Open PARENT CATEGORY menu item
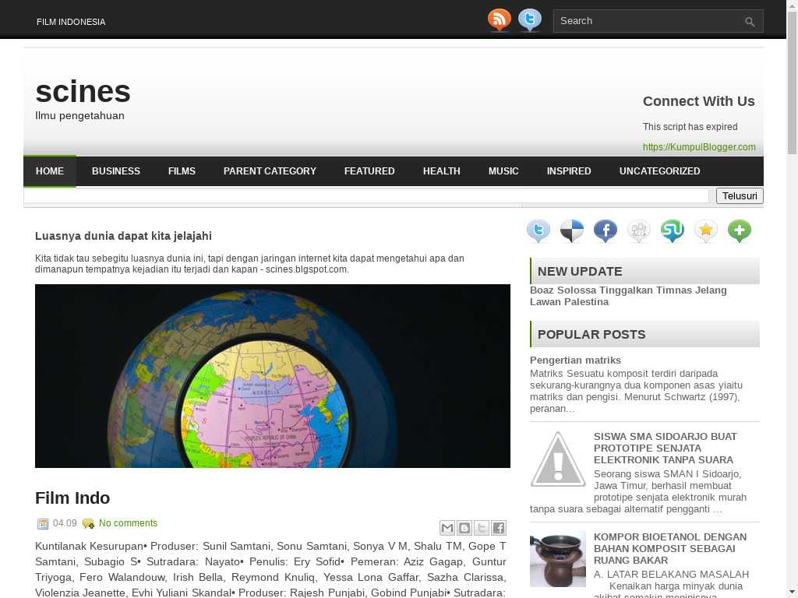This screenshot has height=598, width=798. coord(270,171)
